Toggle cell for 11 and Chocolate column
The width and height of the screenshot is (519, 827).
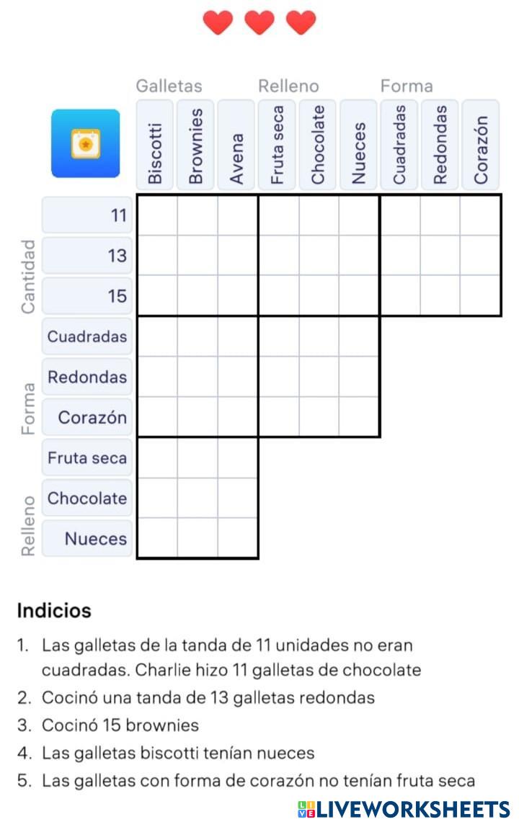[319, 215]
